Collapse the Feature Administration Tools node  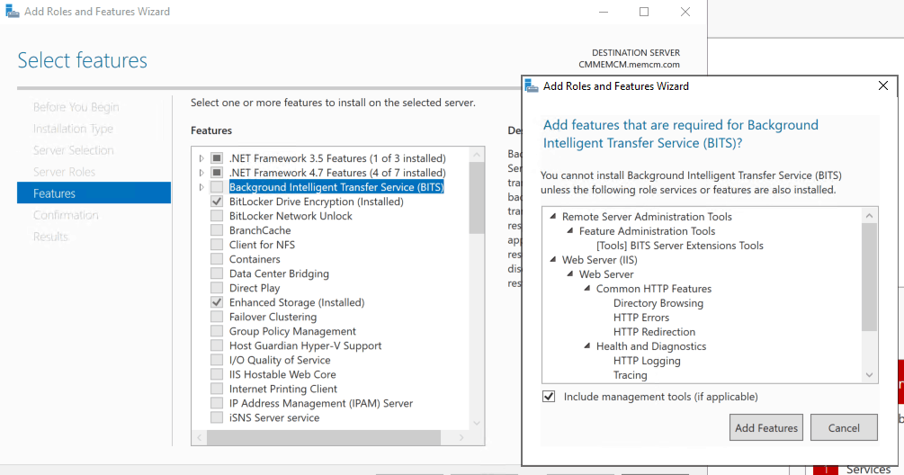point(570,230)
